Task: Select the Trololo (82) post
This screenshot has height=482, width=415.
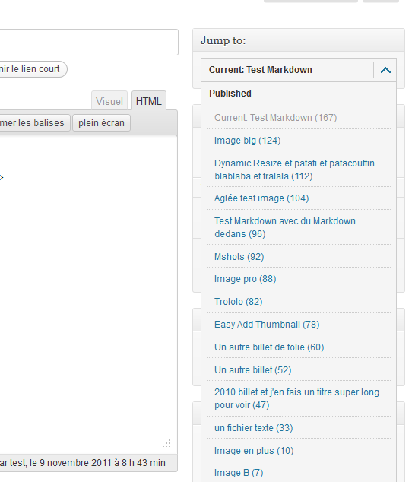Action: tap(238, 302)
